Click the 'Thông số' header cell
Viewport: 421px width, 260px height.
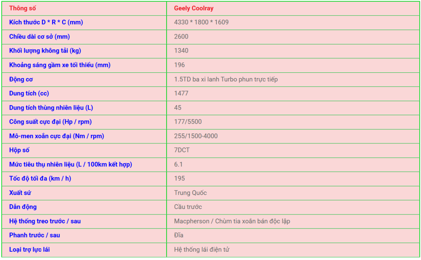point(23,8)
